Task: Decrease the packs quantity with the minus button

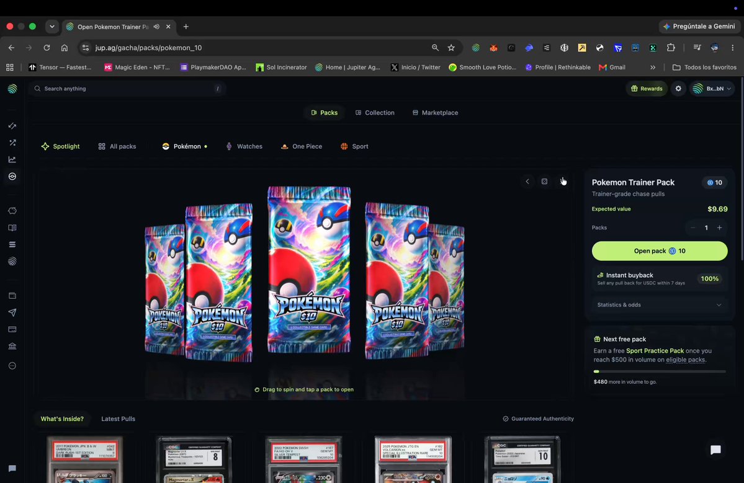Action: pyautogui.click(x=692, y=228)
